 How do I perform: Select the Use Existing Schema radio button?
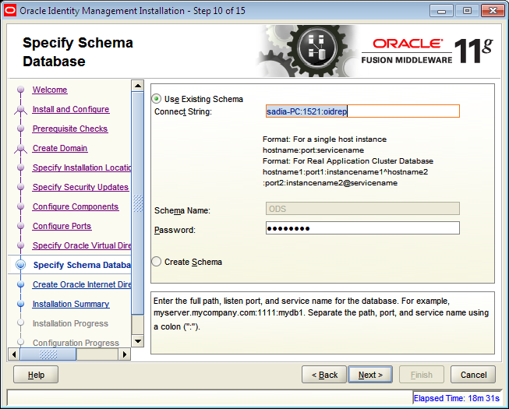pos(157,99)
